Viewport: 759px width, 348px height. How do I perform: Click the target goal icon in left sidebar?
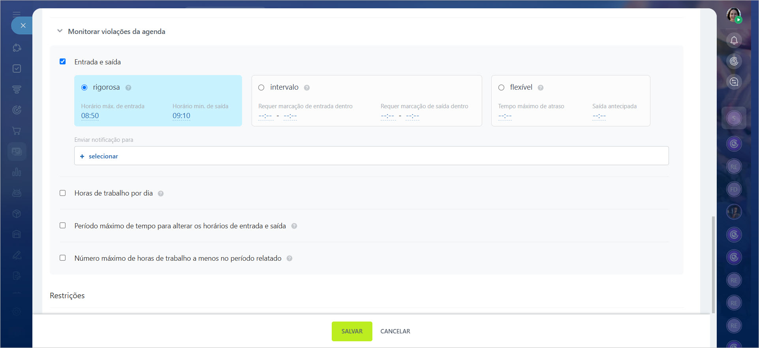[x=17, y=110]
